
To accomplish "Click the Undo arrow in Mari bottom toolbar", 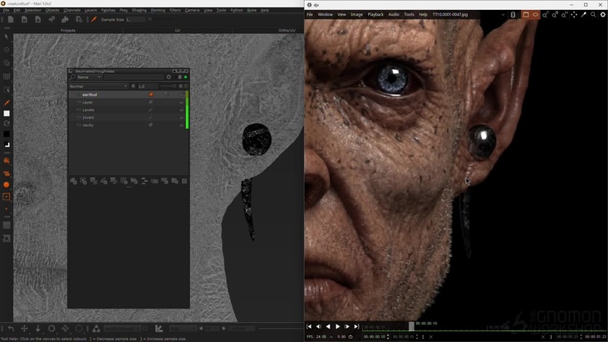I will click(11, 329).
